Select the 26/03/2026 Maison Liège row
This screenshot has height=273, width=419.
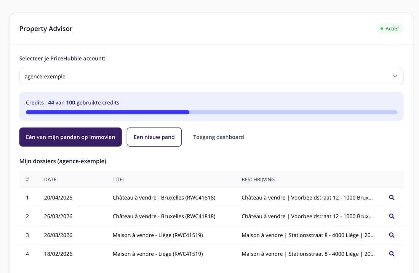[x=211, y=235]
